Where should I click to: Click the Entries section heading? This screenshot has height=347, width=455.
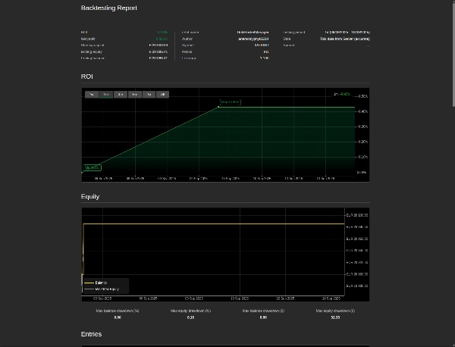92,334
